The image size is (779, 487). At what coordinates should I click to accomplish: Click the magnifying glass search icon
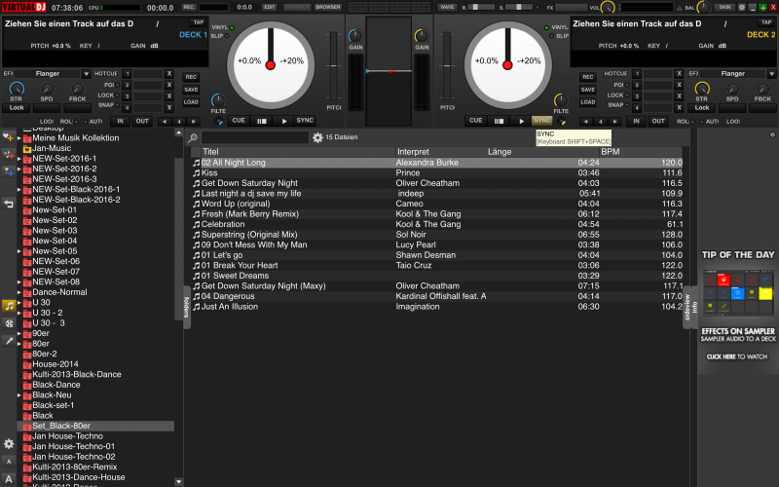click(x=193, y=137)
